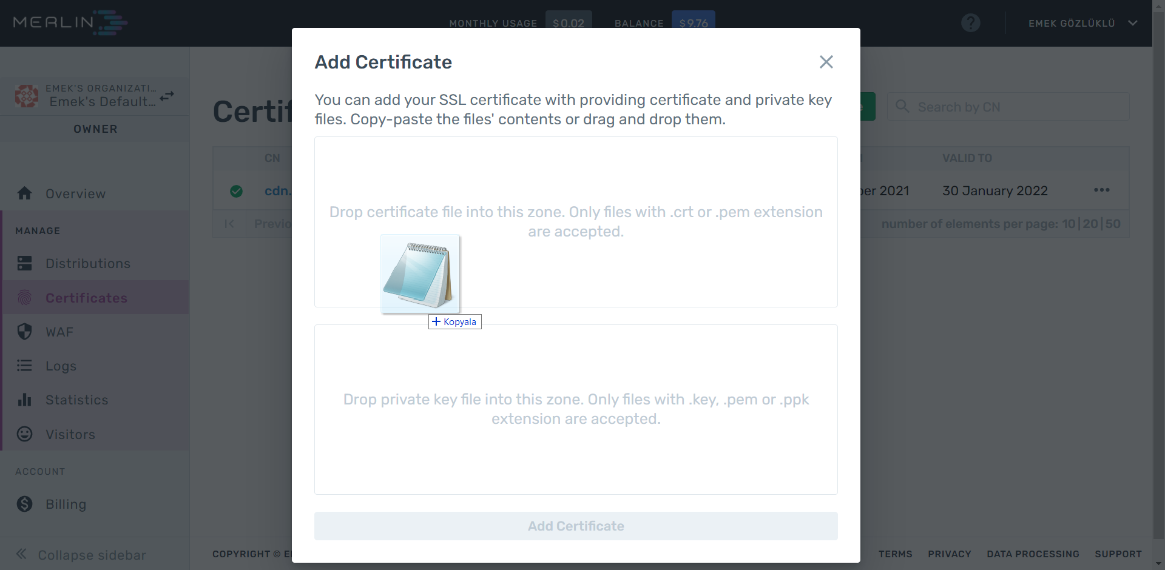Switch organization using the swap arrows icon
This screenshot has width=1165, height=570.
click(167, 96)
